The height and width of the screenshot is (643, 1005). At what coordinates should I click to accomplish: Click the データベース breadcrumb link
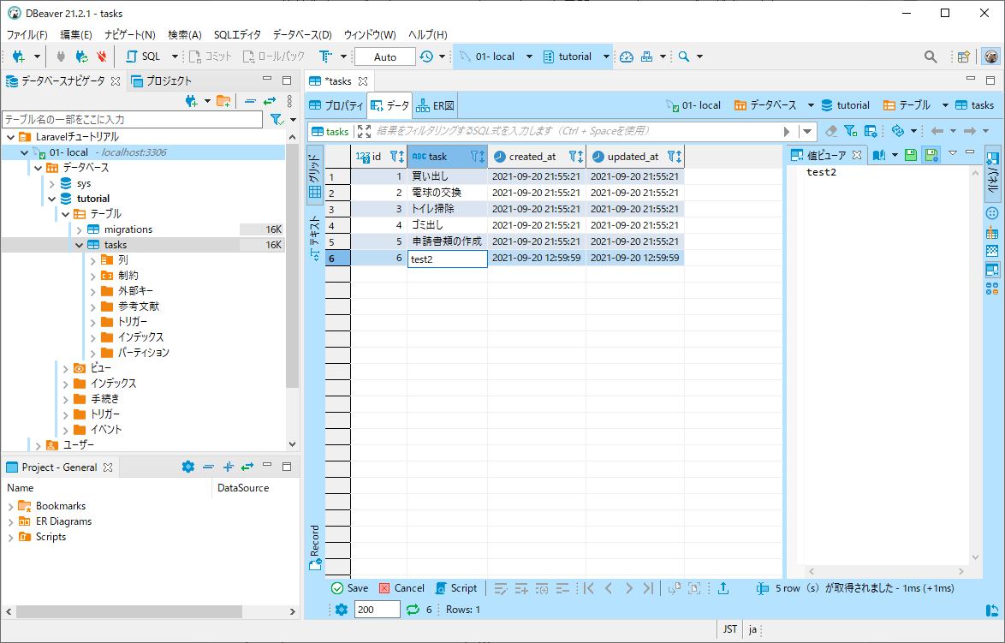coord(765,105)
